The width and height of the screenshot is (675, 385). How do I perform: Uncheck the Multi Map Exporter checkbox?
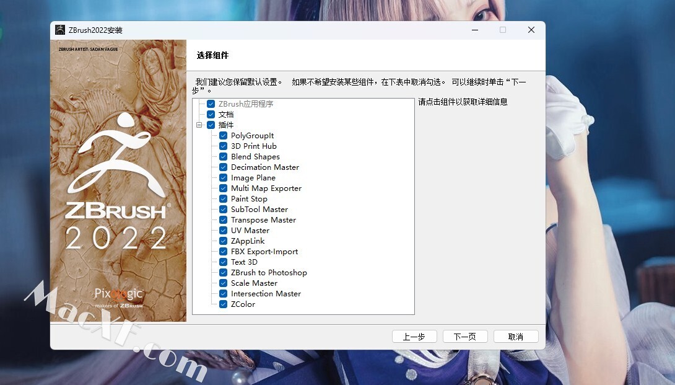click(x=224, y=188)
